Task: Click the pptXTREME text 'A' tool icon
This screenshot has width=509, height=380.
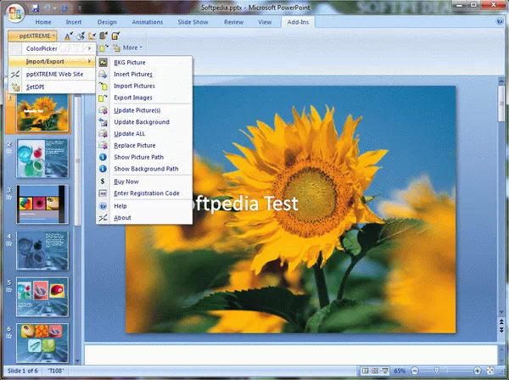Action: click(x=68, y=36)
